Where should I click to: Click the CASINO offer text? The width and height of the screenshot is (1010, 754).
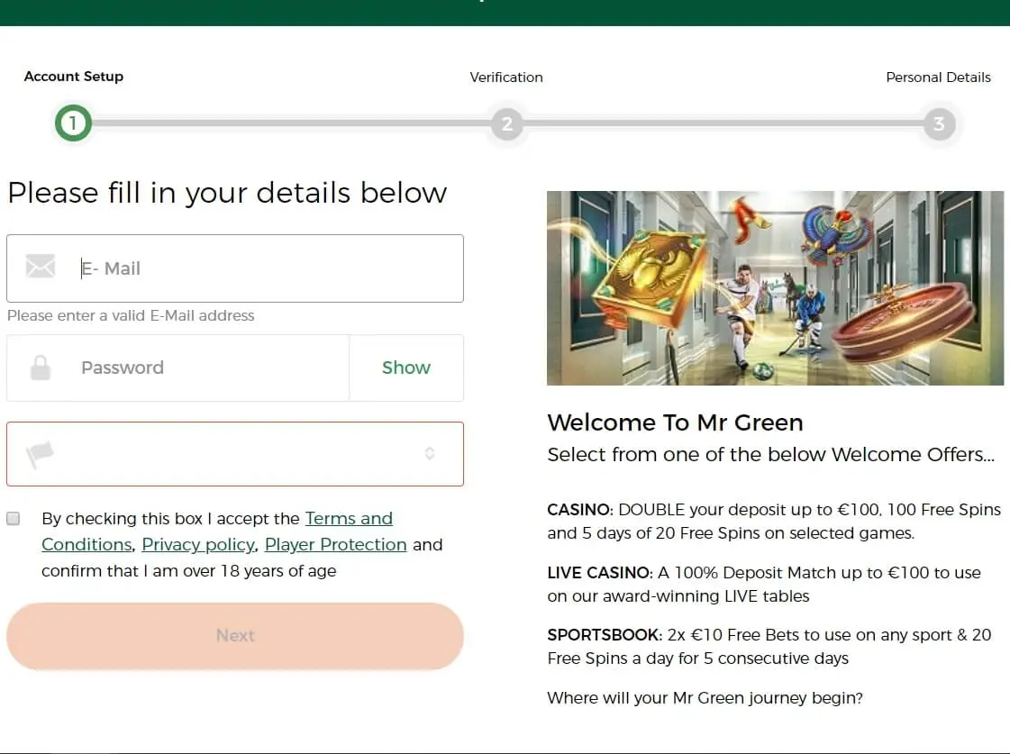(x=774, y=521)
